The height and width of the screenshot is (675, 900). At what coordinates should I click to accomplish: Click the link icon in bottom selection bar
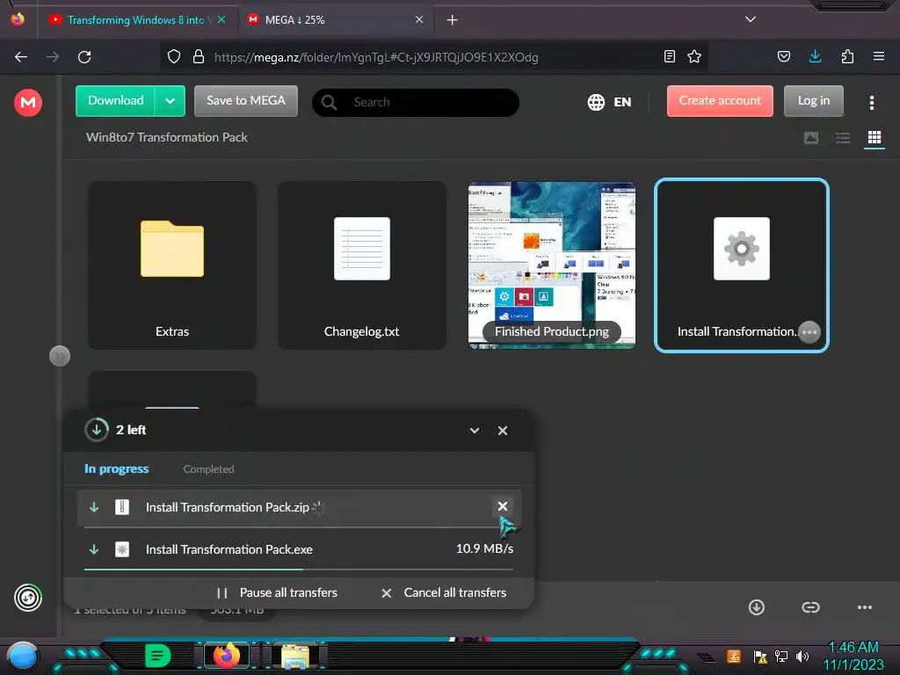(x=810, y=607)
